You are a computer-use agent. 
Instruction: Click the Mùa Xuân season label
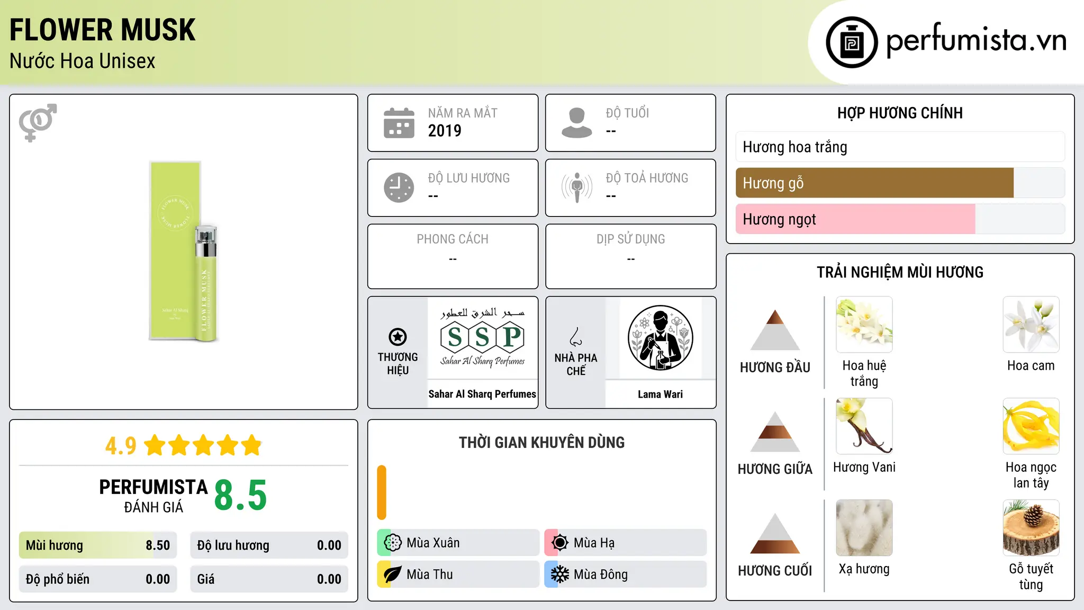click(433, 543)
